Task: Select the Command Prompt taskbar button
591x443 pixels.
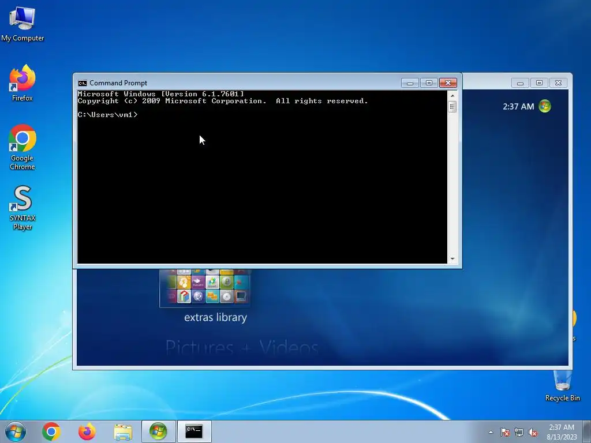Action: point(194,431)
